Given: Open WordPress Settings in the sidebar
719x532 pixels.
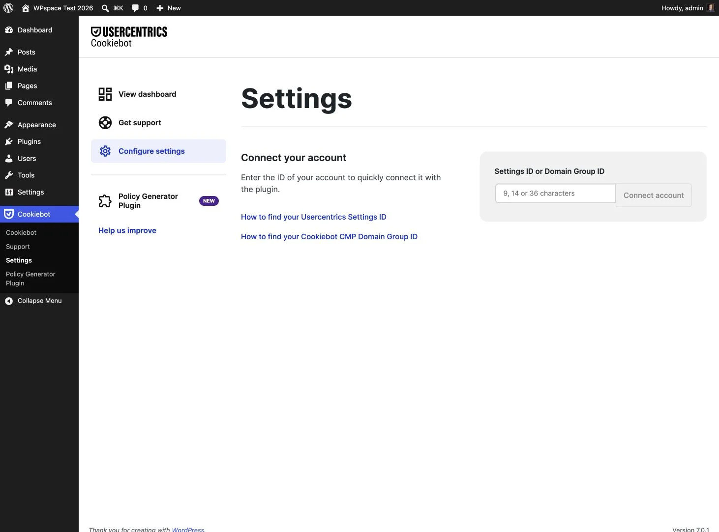Looking at the screenshot, I should [39, 192].
